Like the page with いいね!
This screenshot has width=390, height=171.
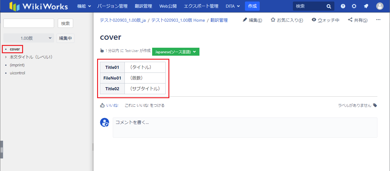pyautogui.click(x=109, y=105)
